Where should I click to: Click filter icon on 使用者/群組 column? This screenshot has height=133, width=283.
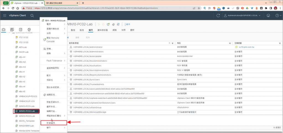pyautogui.click(x=172, y=43)
